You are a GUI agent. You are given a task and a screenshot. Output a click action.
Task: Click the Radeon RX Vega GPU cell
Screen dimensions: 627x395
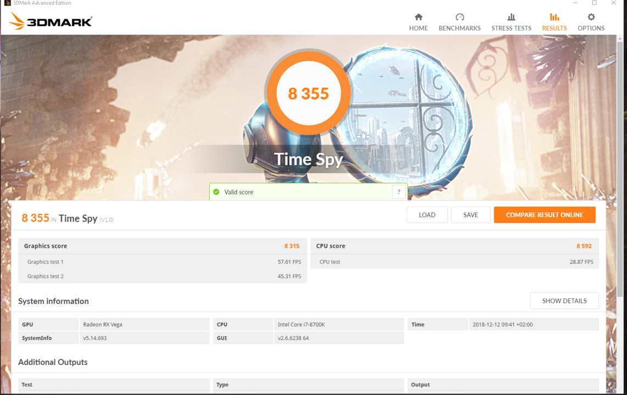click(144, 324)
